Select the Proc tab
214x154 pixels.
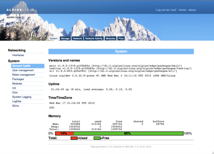coord(121,38)
